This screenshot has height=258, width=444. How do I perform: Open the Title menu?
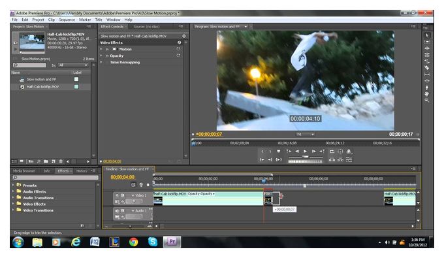pos(99,20)
